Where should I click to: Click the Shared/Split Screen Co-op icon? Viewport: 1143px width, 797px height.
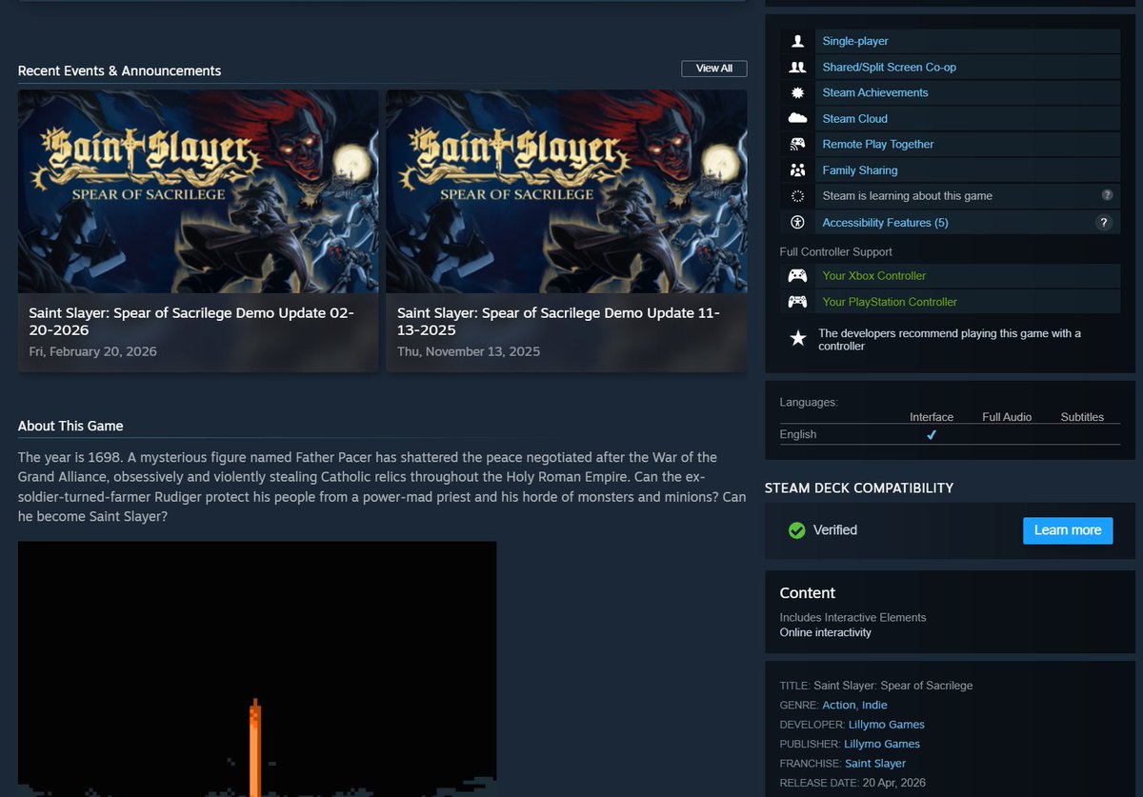click(x=797, y=67)
